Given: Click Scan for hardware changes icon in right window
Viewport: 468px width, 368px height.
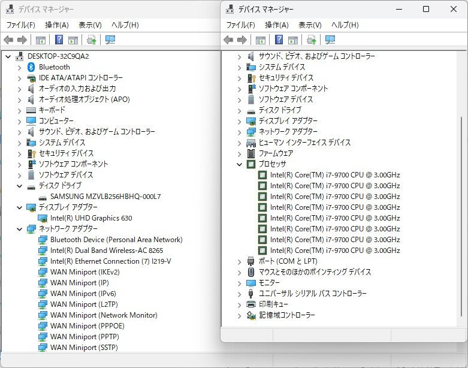Looking at the screenshot, I should pyautogui.click(x=330, y=40).
